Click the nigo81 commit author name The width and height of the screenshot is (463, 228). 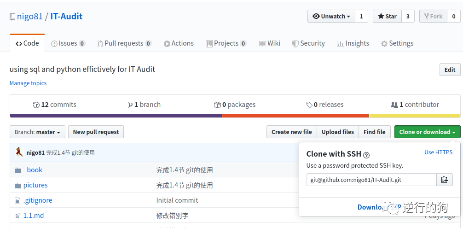coord(35,152)
